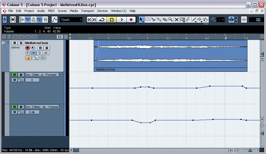The width and height of the screenshot is (266, 154).
Task: Select the Time Warp tool
Action: (183, 20)
